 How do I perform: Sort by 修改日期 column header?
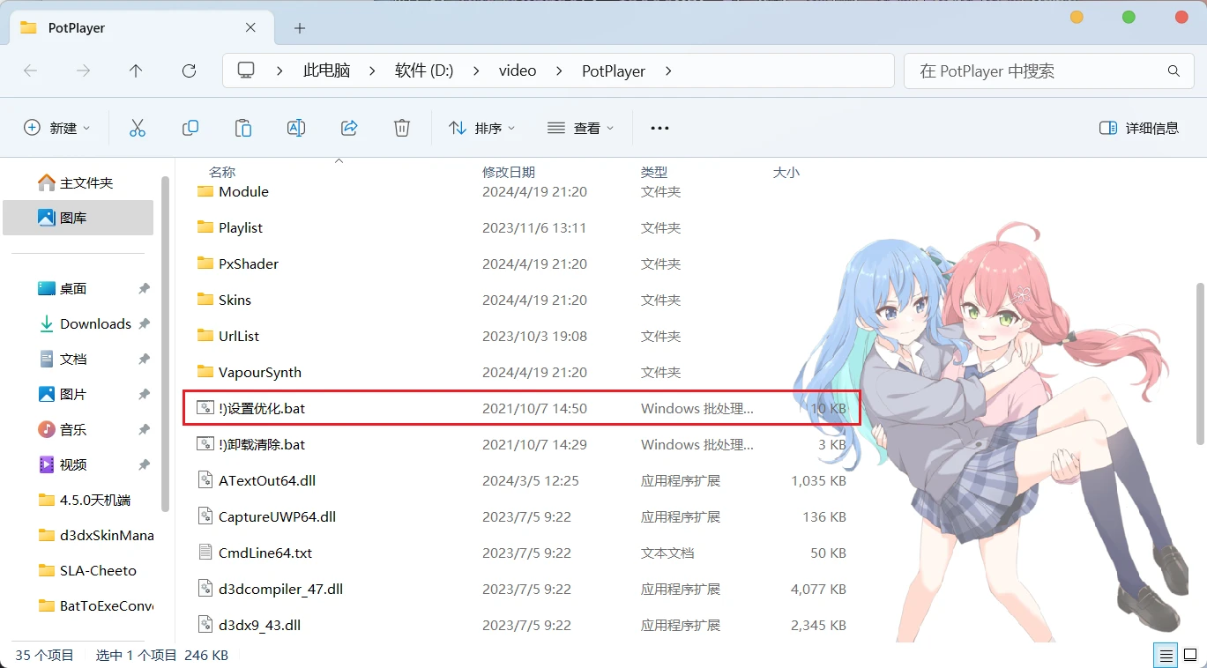pyautogui.click(x=509, y=172)
